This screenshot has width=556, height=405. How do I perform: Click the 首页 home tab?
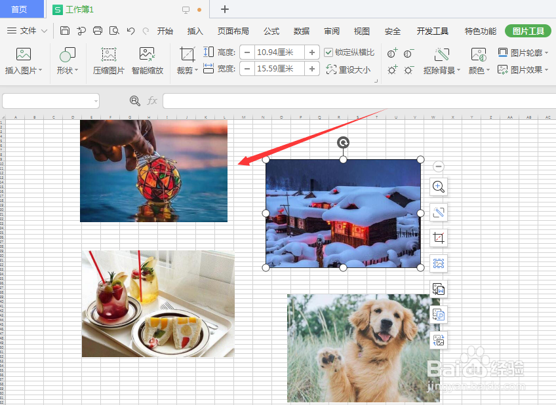pyautogui.click(x=21, y=9)
